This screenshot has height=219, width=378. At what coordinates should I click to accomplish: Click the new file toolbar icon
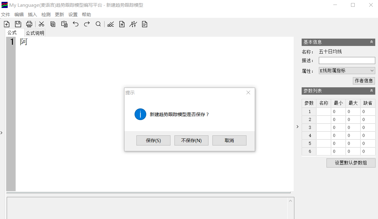[7, 24]
